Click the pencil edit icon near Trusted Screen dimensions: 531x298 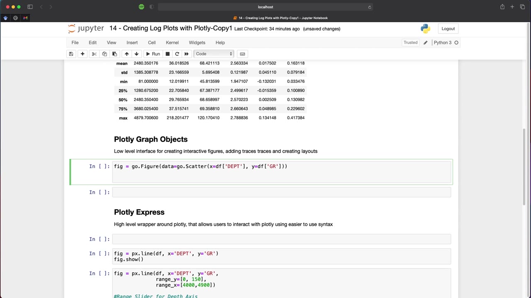click(x=425, y=43)
